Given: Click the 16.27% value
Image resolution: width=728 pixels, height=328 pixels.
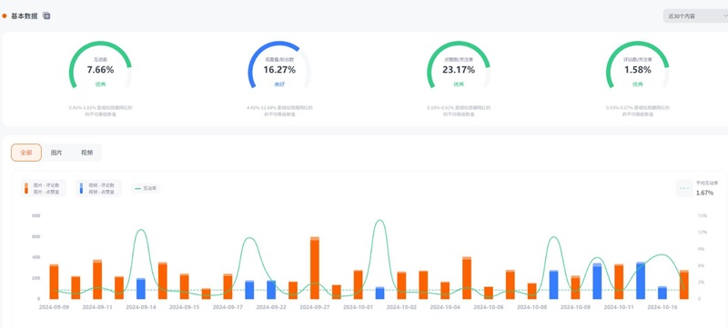Looking at the screenshot, I should 279,70.
